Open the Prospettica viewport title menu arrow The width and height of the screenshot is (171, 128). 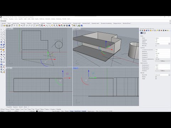tap(80, 28)
